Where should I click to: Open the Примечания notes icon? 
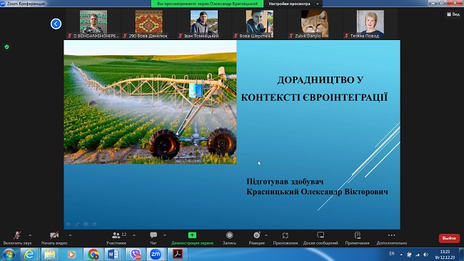357,235
